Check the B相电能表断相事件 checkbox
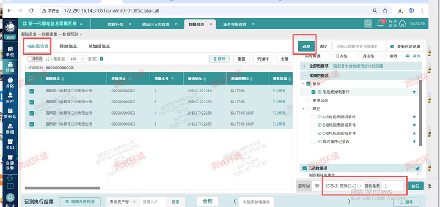 point(313,125)
